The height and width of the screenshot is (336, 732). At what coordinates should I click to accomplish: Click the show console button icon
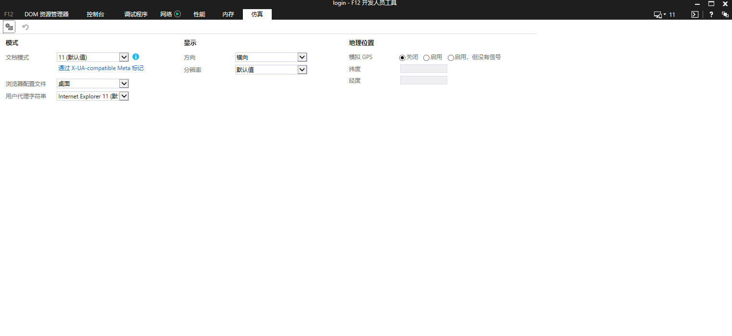[694, 14]
